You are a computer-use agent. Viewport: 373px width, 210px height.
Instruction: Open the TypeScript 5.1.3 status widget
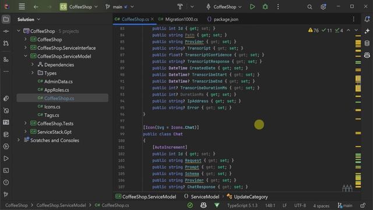pos(242,205)
